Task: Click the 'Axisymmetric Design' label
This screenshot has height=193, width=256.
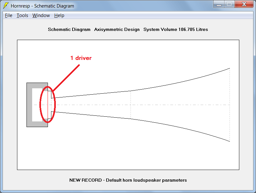Action: click(117, 29)
